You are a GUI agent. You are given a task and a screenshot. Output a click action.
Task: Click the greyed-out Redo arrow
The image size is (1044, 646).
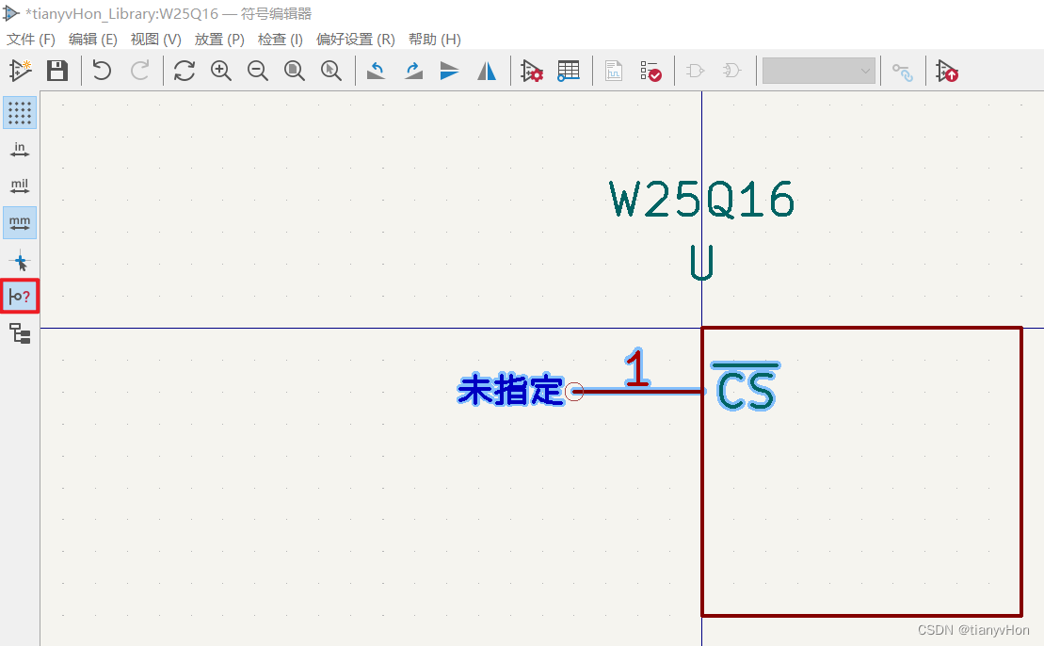click(140, 71)
